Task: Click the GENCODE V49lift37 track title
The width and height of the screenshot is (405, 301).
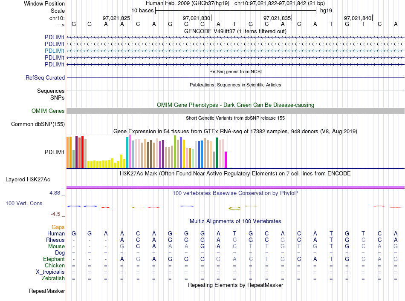Action: pos(235,31)
